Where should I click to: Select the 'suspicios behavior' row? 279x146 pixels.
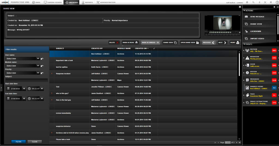pos(143,126)
